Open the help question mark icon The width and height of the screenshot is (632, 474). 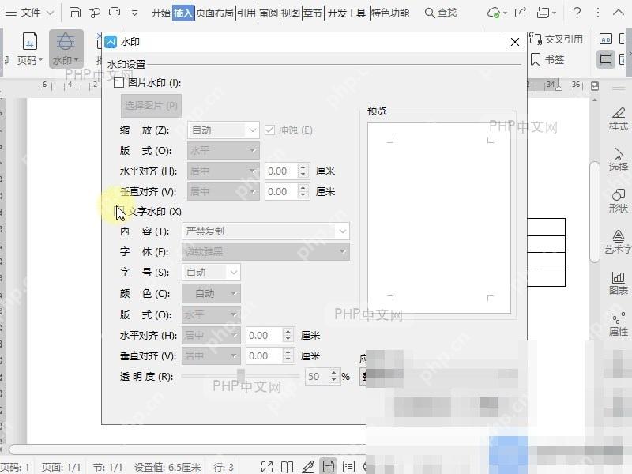coord(577,13)
